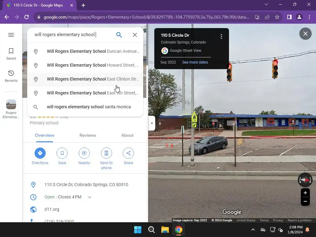The width and height of the screenshot is (316, 237).
Task: Click Report a problem link
Action: (299, 220)
